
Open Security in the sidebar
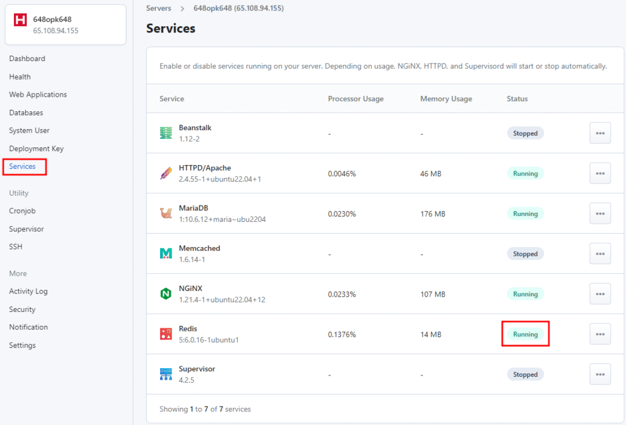(x=23, y=309)
